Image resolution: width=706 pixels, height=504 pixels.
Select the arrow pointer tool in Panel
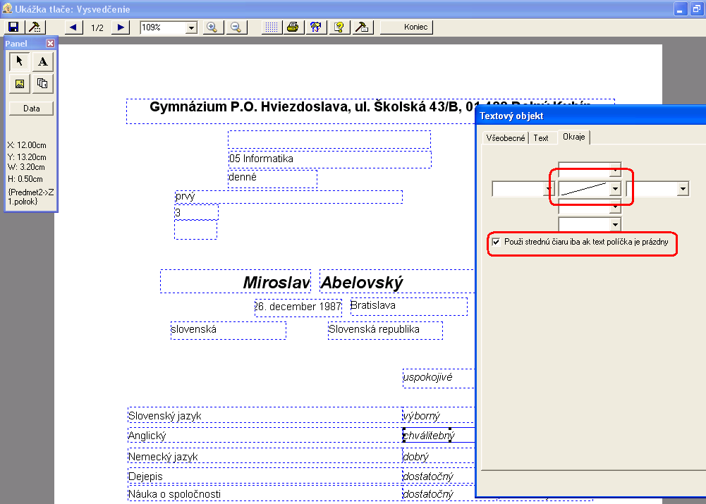[19, 61]
